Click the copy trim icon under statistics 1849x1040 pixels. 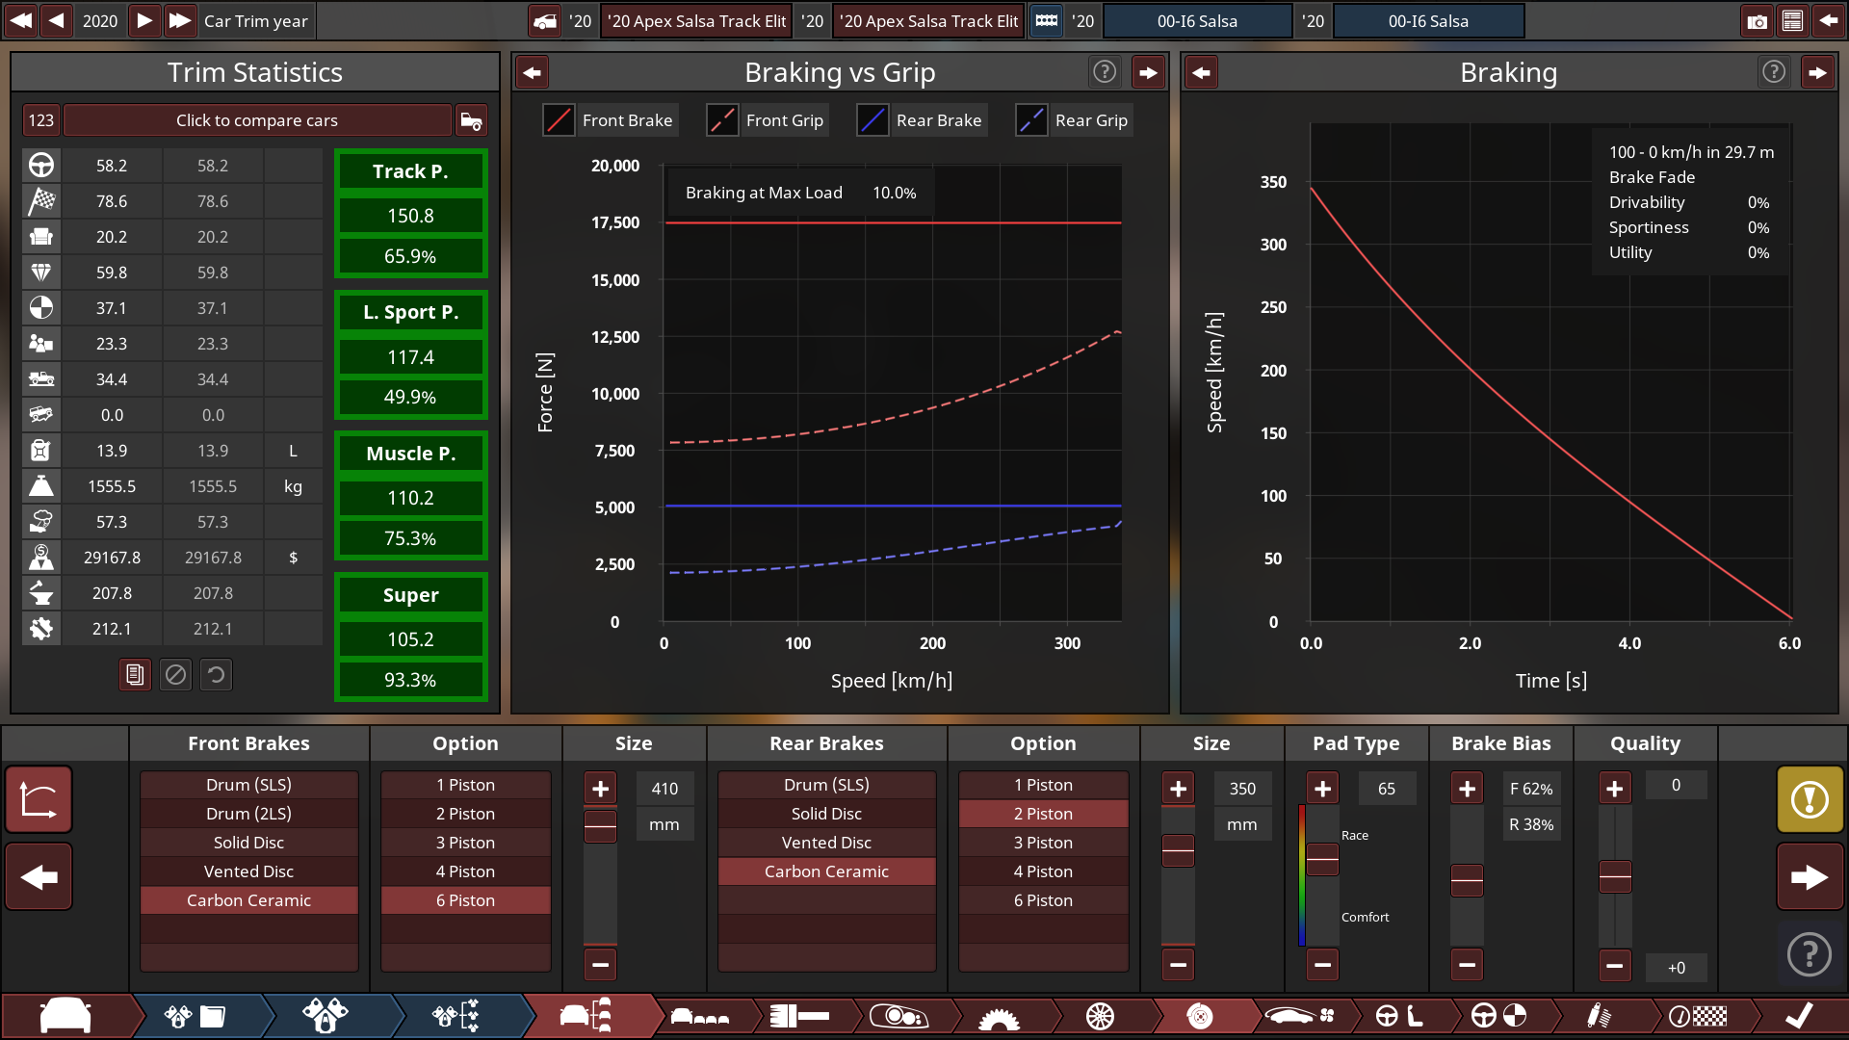pyautogui.click(x=135, y=675)
